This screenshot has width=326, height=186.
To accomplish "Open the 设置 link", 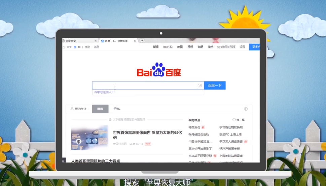I will click(242, 47).
